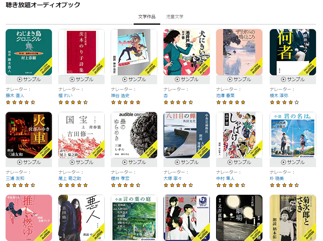Open the 言の葉の庭 cover thumbnail
This screenshot has width=323, height=241.
134,218
